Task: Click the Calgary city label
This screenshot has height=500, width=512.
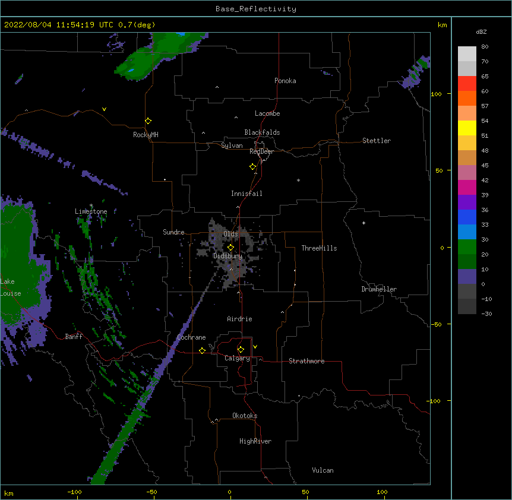Action: click(237, 358)
